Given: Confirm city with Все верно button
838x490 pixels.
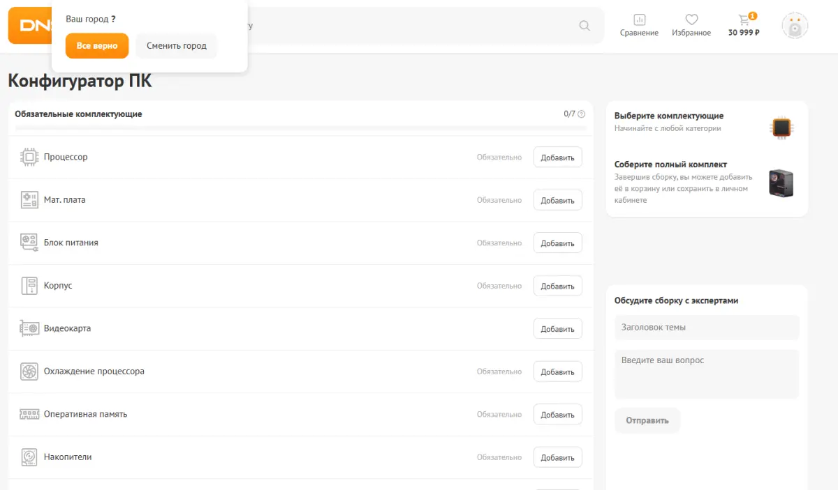Looking at the screenshot, I should tap(97, 46).
